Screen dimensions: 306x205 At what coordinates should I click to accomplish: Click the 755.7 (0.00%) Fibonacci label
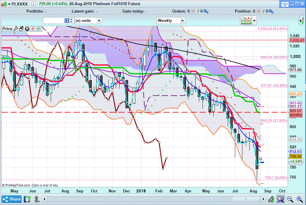(x=276, y=177)
